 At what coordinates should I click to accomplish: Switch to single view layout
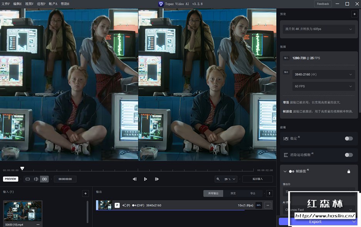tap(27, 179)
